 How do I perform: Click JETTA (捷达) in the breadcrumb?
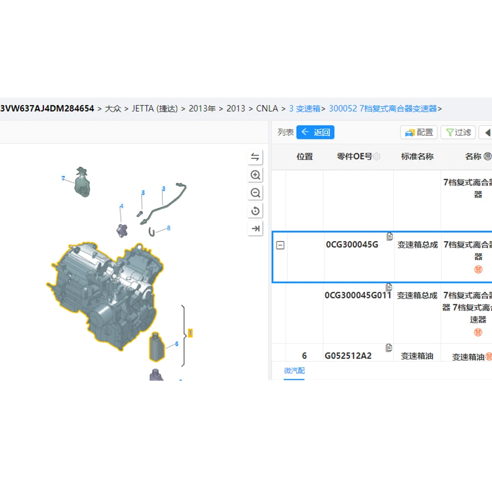pyautogui.click(x=154, y=109)
